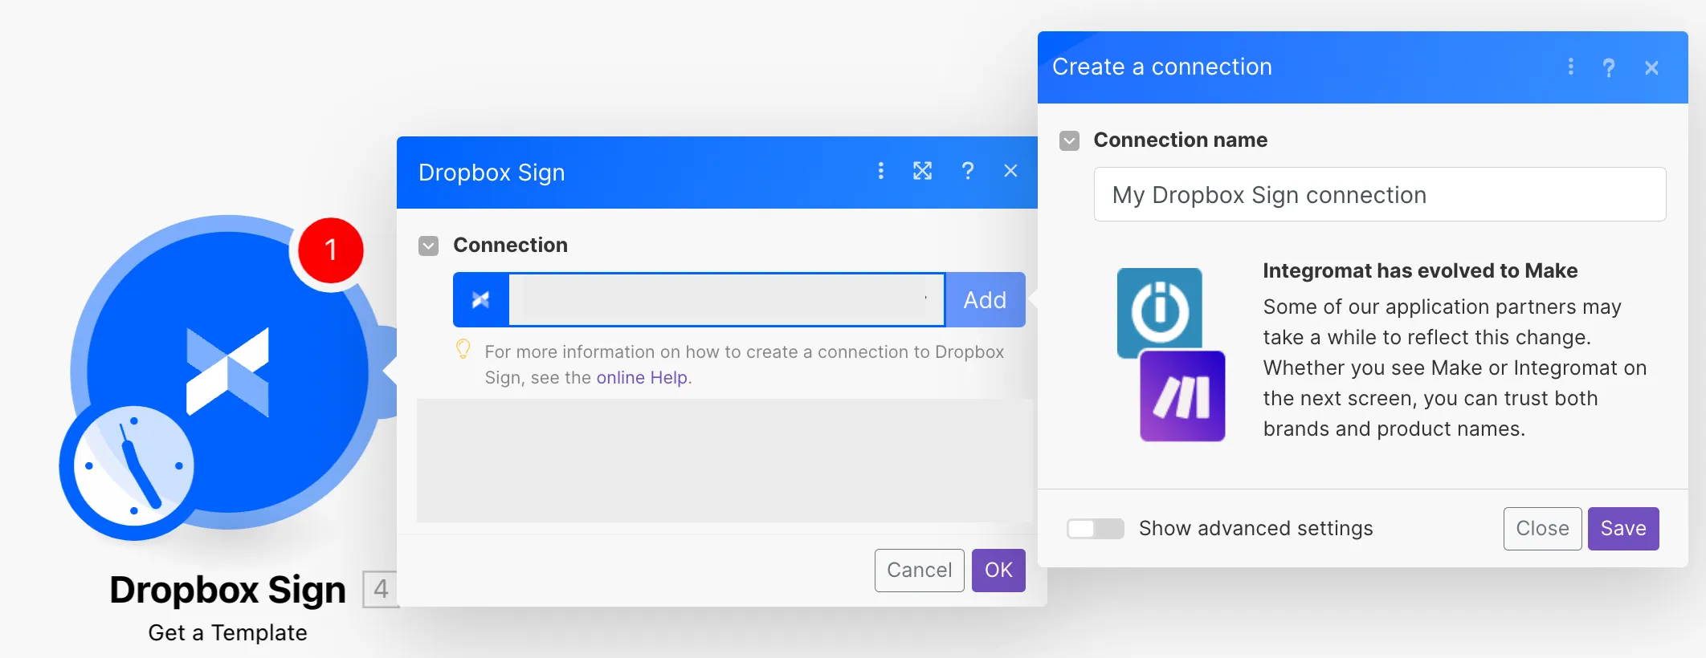
Task: Open the three-dot menu in Create a connection
Action: point(1571,67)
